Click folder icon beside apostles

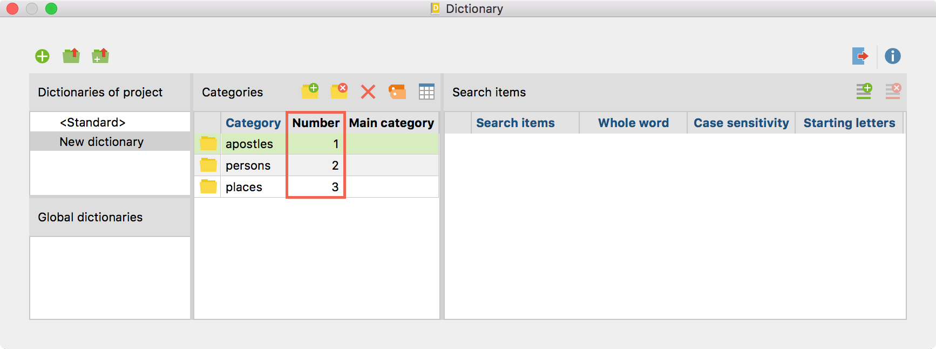click(208, 144)
